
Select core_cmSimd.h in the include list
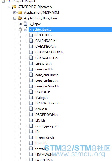[x=47, y=86]
